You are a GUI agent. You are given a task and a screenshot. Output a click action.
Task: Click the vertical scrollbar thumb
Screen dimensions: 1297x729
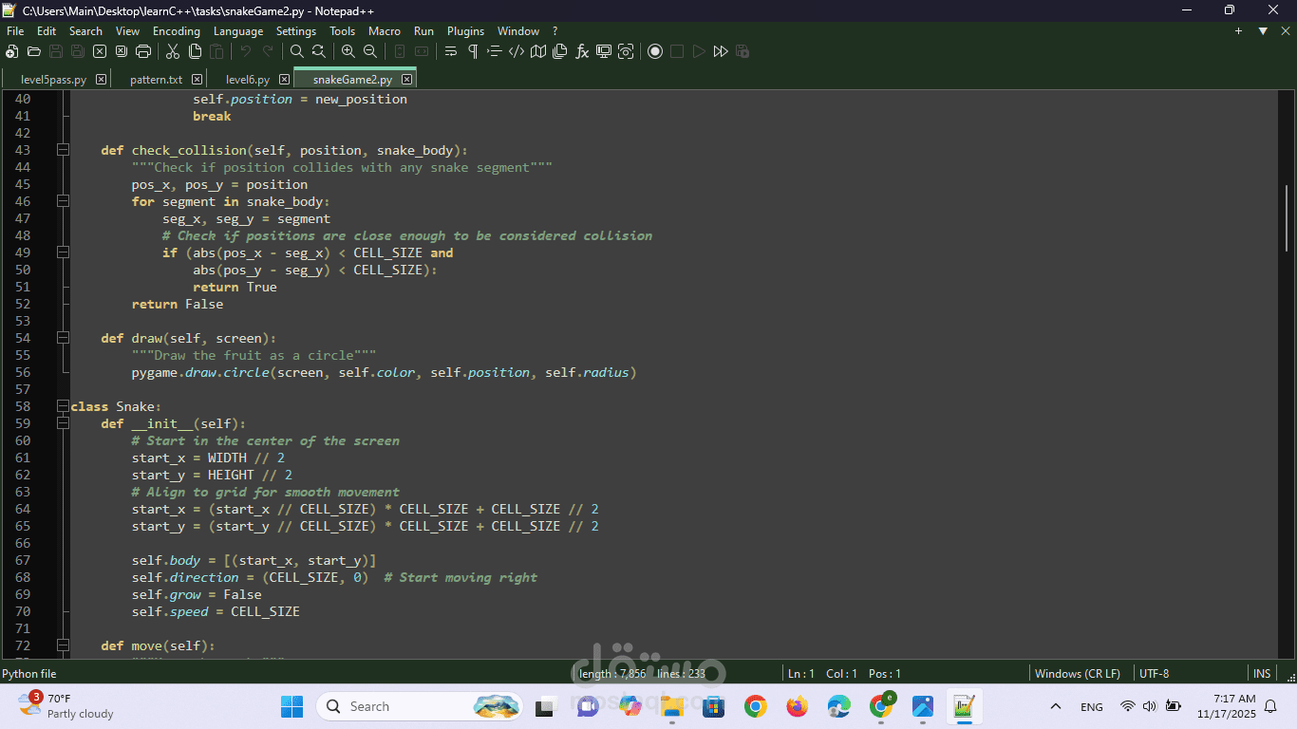(x=1288, y=216)
